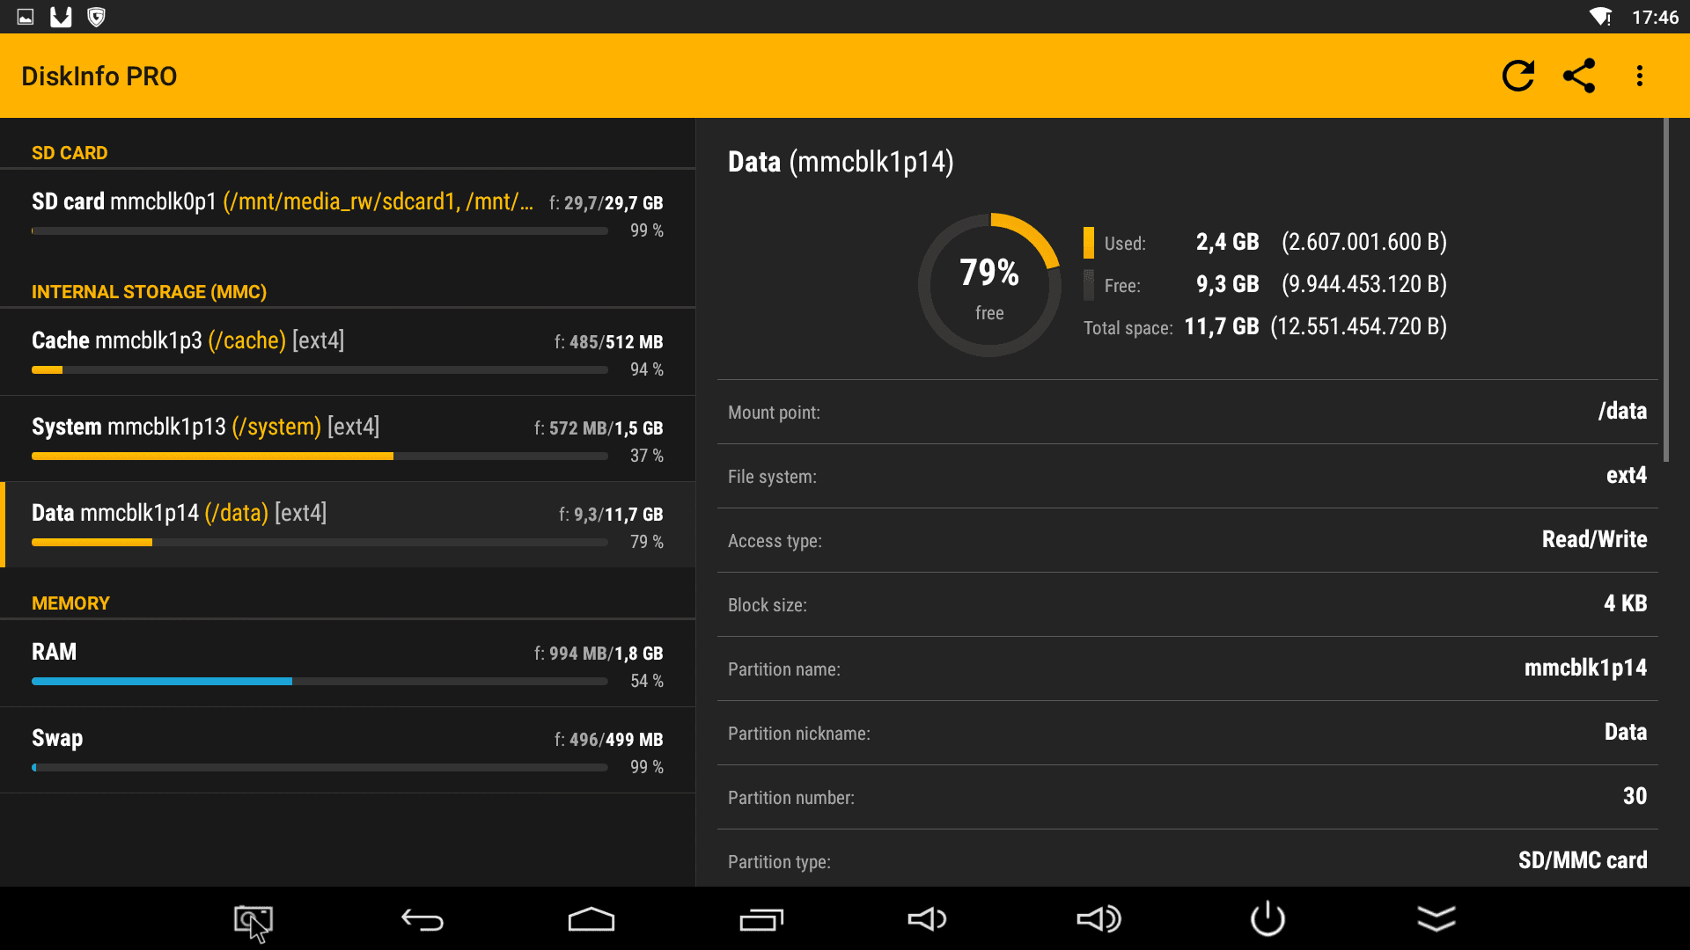This screenshot has width=1690, height=950.
Task: Select the RAM memory entry
Action: (x=348, y=663)
